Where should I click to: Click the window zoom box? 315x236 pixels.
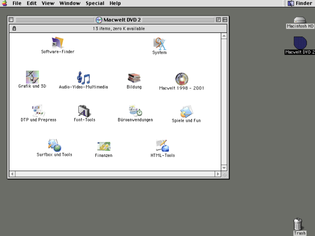click(x=218, y=20)
